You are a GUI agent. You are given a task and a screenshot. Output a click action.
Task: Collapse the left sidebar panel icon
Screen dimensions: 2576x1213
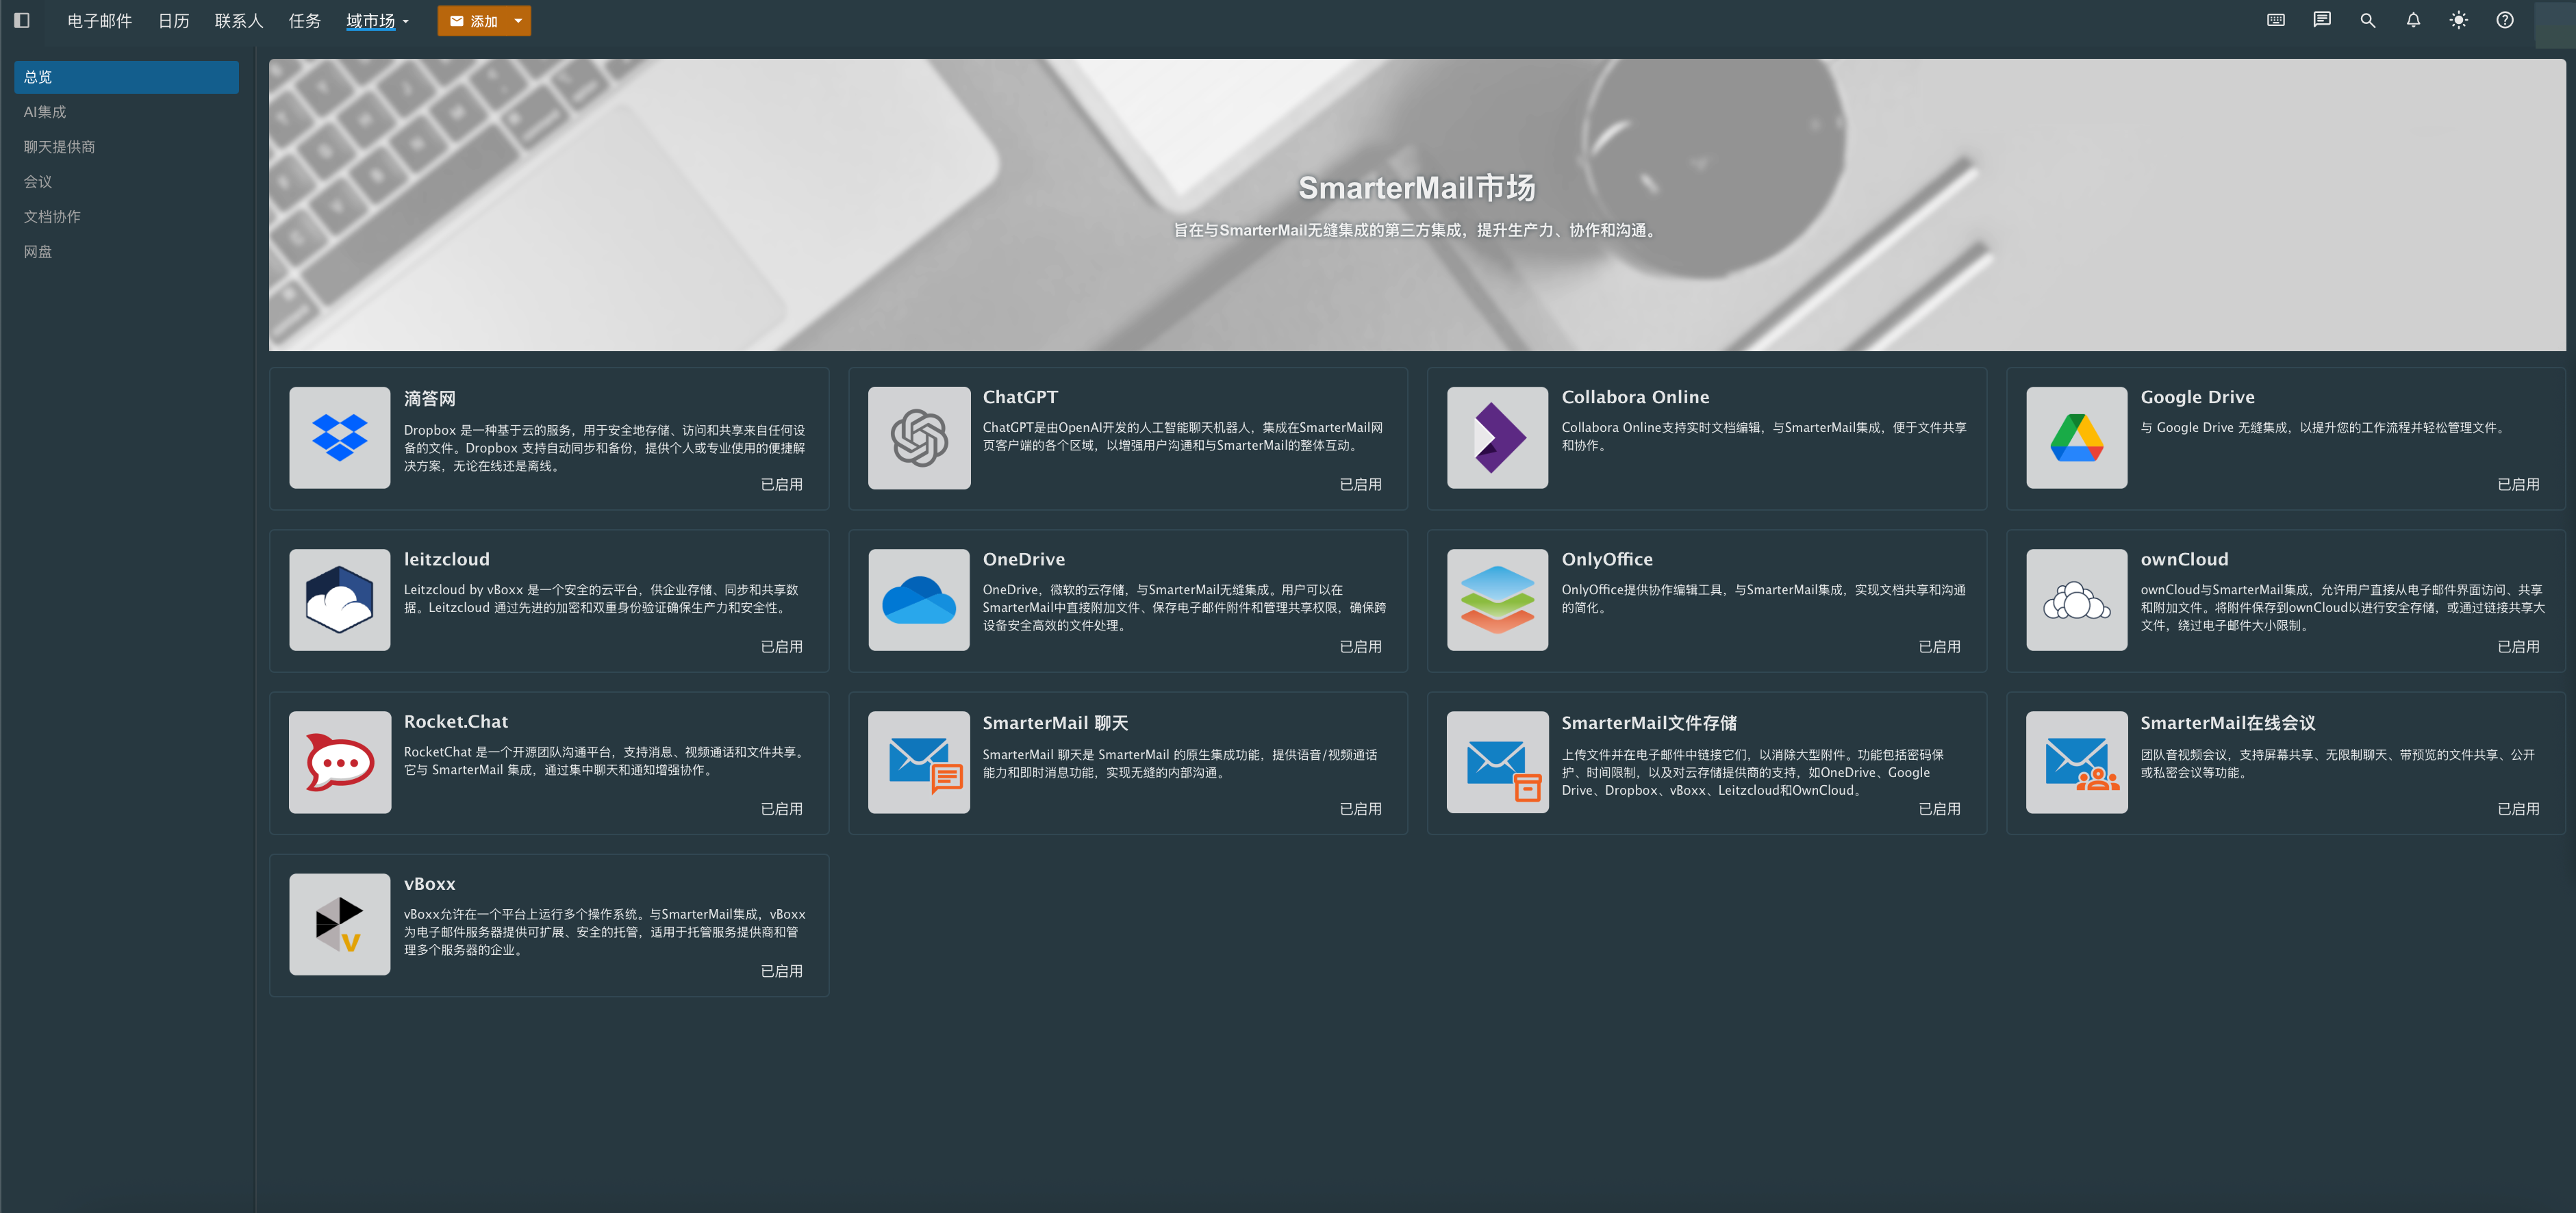(22, 20)
